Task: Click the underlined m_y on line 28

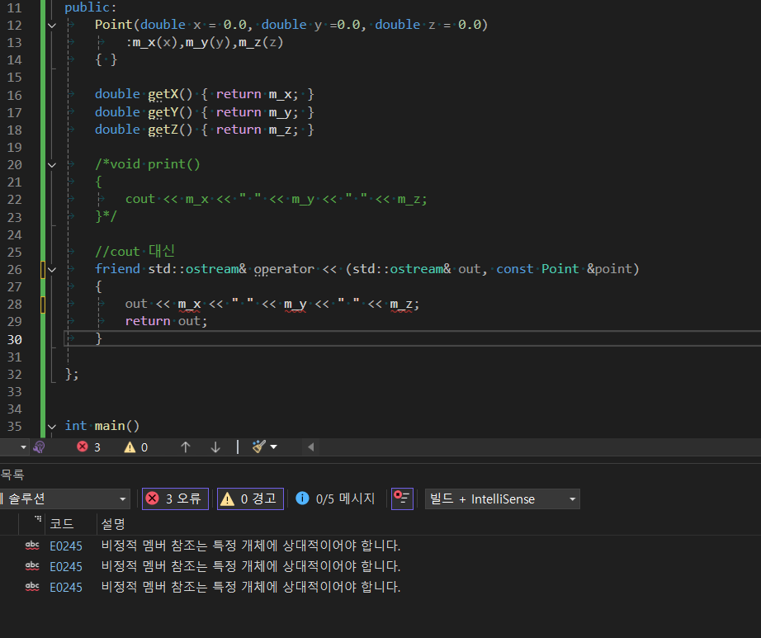Action: [x=295, y=305]
